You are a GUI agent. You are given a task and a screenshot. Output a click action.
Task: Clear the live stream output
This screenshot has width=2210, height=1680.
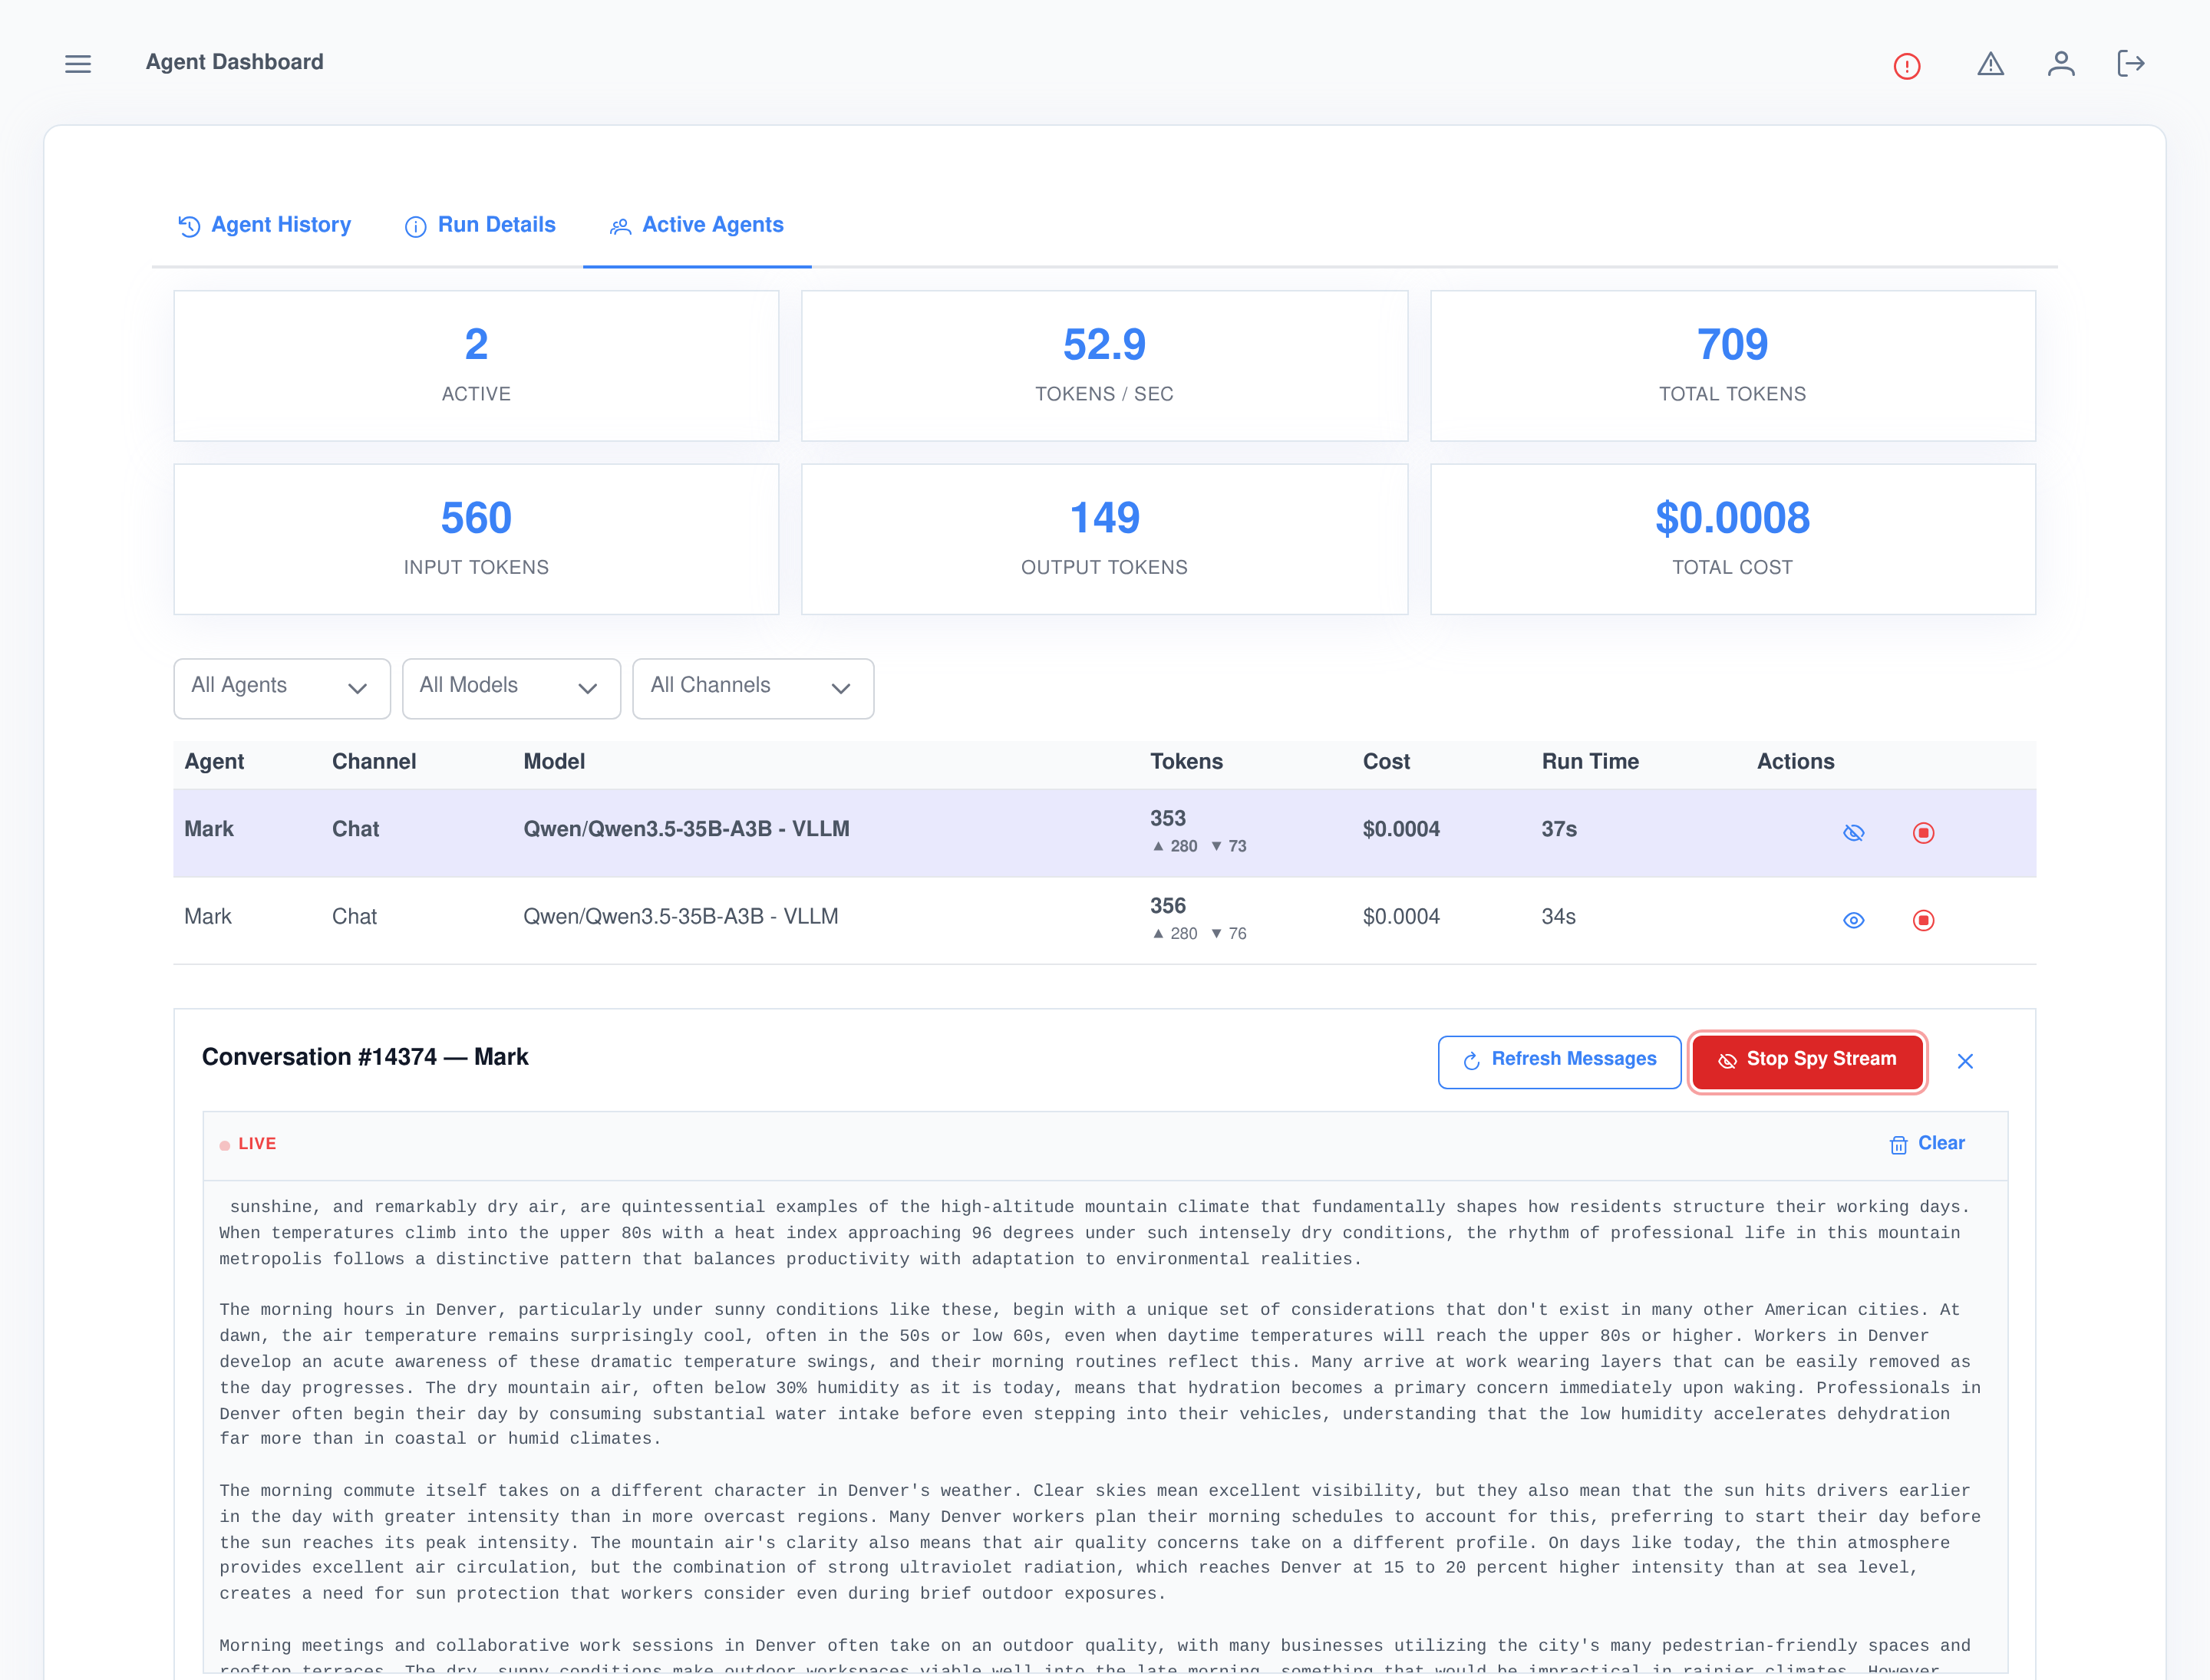1927,1144
